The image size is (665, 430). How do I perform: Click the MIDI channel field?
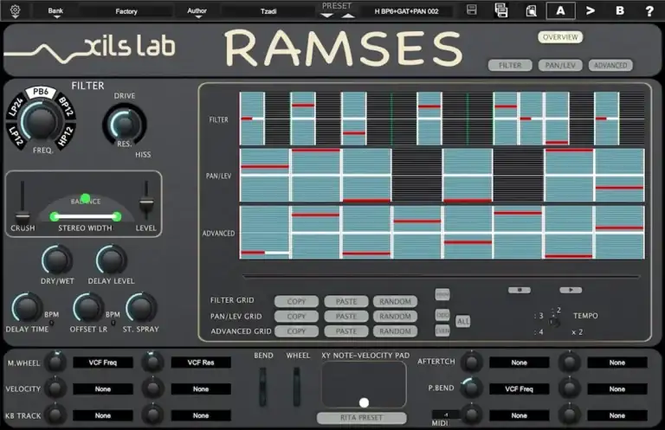click(445, 414)
